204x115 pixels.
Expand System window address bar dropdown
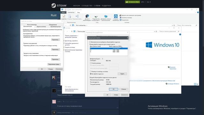click(154, 31)
